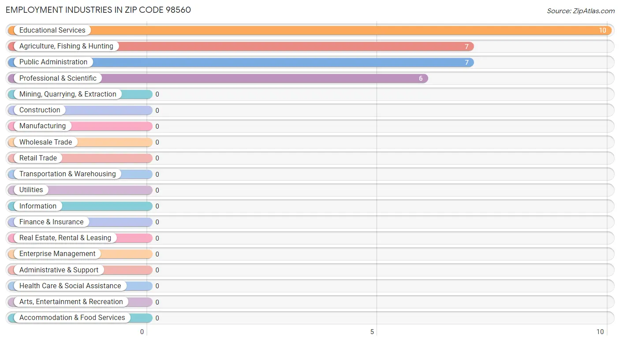This screenshot has width=620, height=342.
Task: Click the value 6 on Professional & Scientific bar
Action: point(421,78)
